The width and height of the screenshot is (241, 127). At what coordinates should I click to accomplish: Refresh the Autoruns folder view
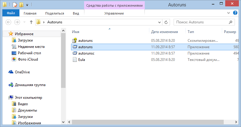(x=166, y=22)
